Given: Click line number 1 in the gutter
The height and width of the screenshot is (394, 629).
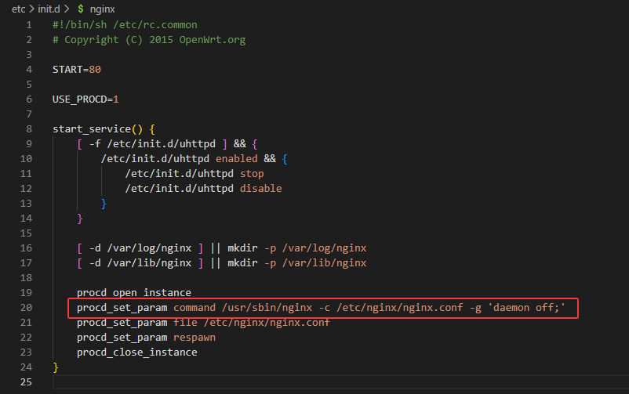Looking at the screenshot, I should [x=29, y=25].
